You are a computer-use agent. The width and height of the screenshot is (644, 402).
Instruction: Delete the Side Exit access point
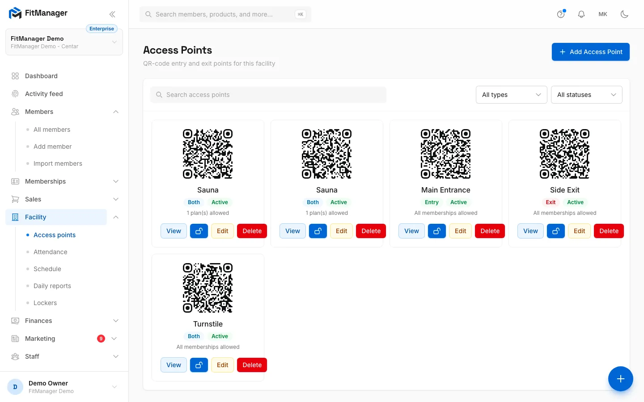609,231
